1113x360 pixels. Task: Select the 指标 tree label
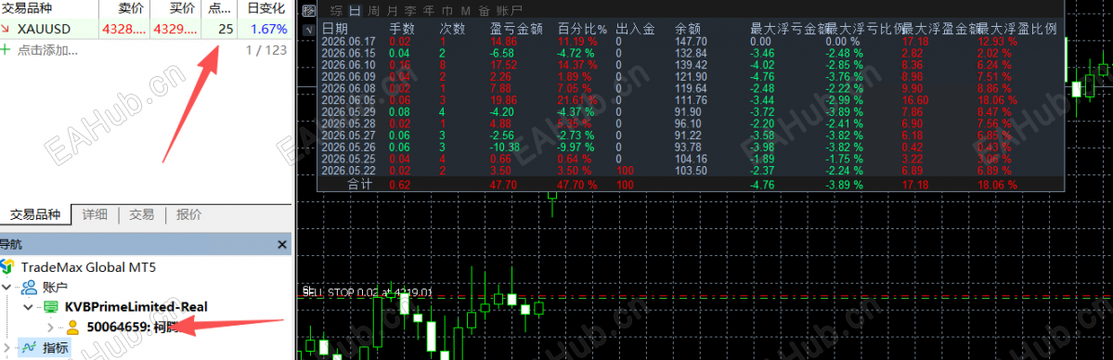click(x=56, y=348)
